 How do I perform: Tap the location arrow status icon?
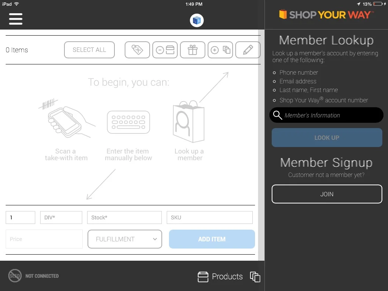click(358, 4)
